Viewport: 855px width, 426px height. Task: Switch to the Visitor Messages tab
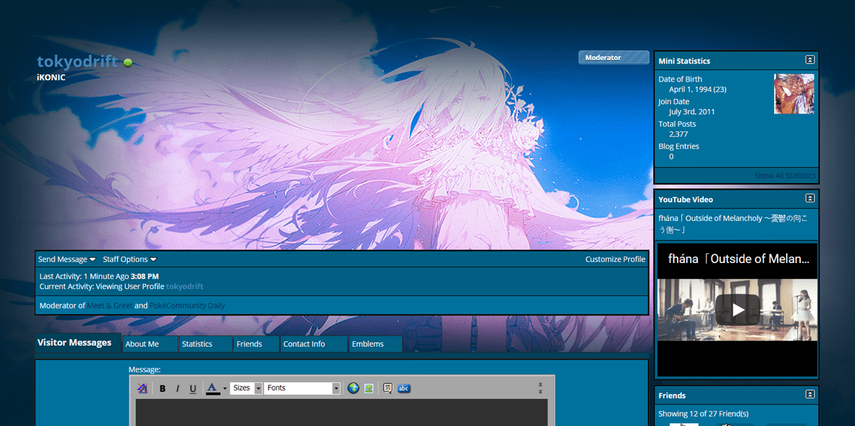coord(78,343)
